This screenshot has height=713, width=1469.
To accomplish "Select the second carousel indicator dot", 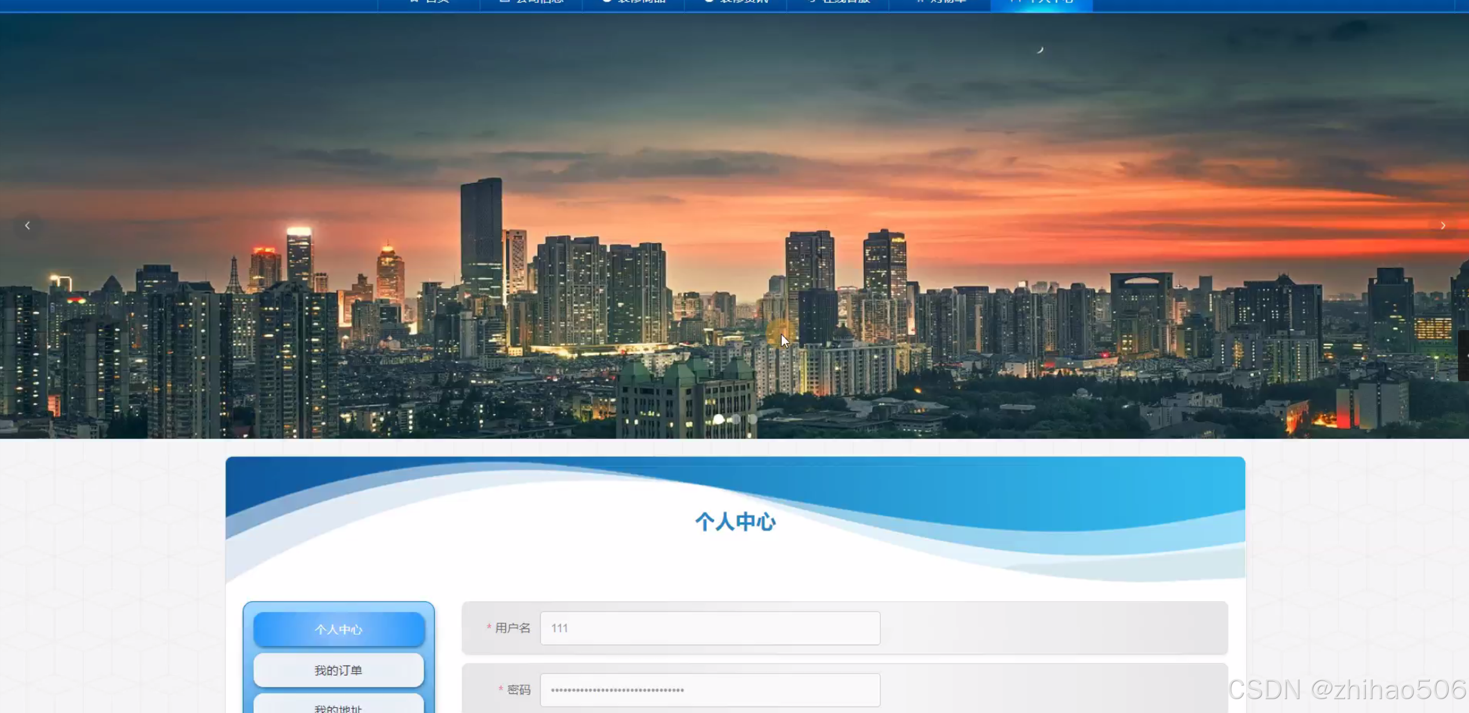I will (735, 419).
